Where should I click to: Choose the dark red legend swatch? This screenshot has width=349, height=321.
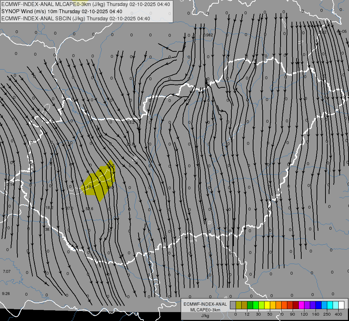click(296, 305)
